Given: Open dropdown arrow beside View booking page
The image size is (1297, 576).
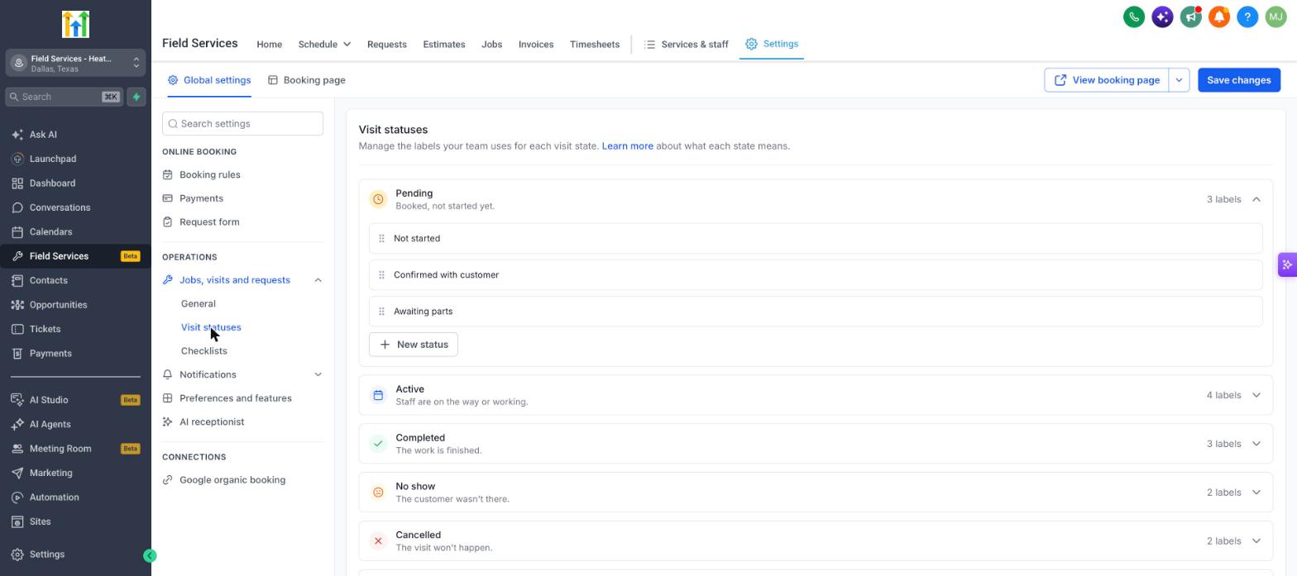Looking at the screenshot, I should (1179, 80).
